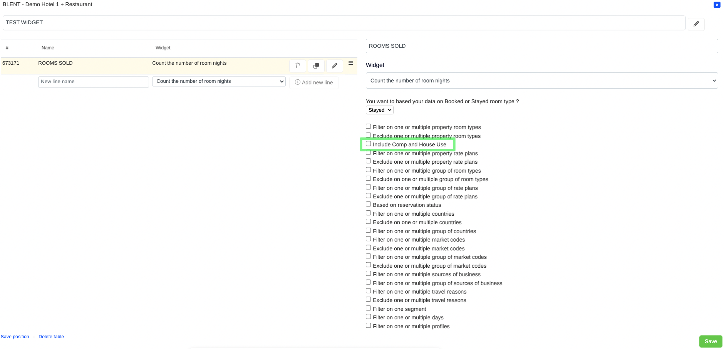Click the pencil edit icon in ROOMS SOLD row
Viewport: 724px width, 349px height.
334,66
